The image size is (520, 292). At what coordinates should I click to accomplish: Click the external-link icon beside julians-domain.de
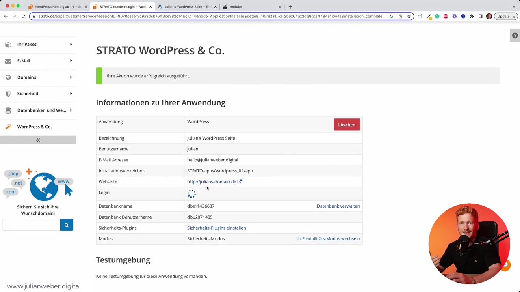(x=240, y=182)
